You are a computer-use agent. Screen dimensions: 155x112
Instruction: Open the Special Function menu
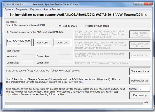click(52, 9)
